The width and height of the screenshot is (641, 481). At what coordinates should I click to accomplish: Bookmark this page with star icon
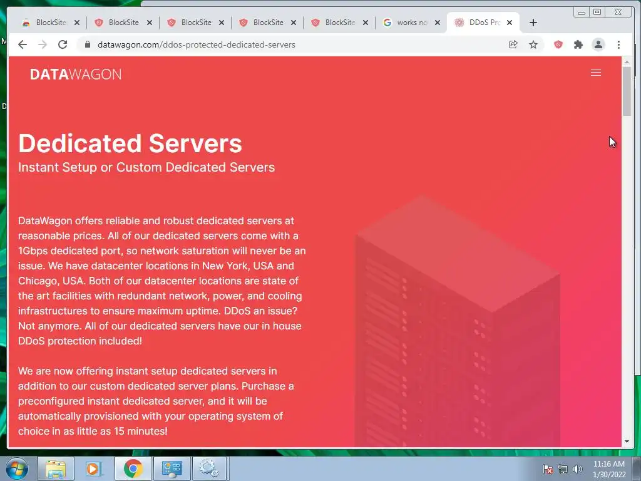point(533,44)
